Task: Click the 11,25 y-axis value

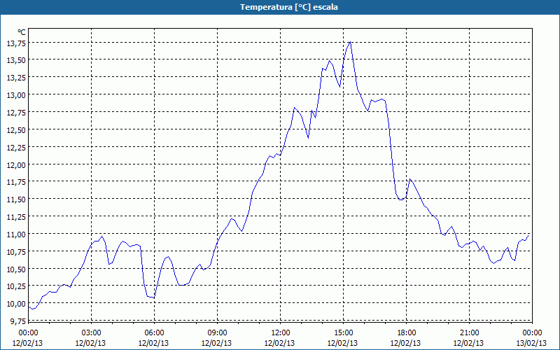Action: 16,217
